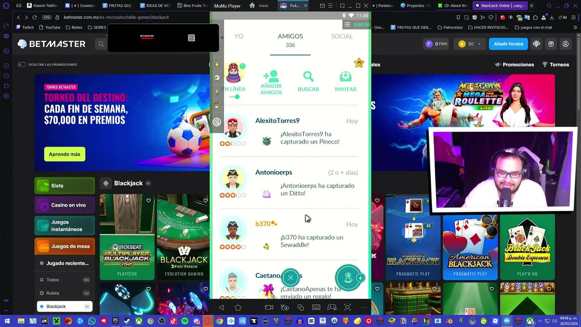Open the gift button with the download arrow
The image size is (581, 327).
pos(350,277)
